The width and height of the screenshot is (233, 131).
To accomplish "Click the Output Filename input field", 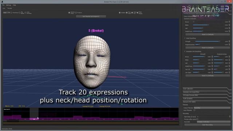I will pyautogui.click(x=212, y=108).
